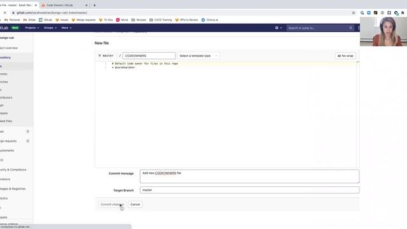Open the Merge requests bookmark
The height and width of the screenshot is (229, 407).
click(83, 20)
